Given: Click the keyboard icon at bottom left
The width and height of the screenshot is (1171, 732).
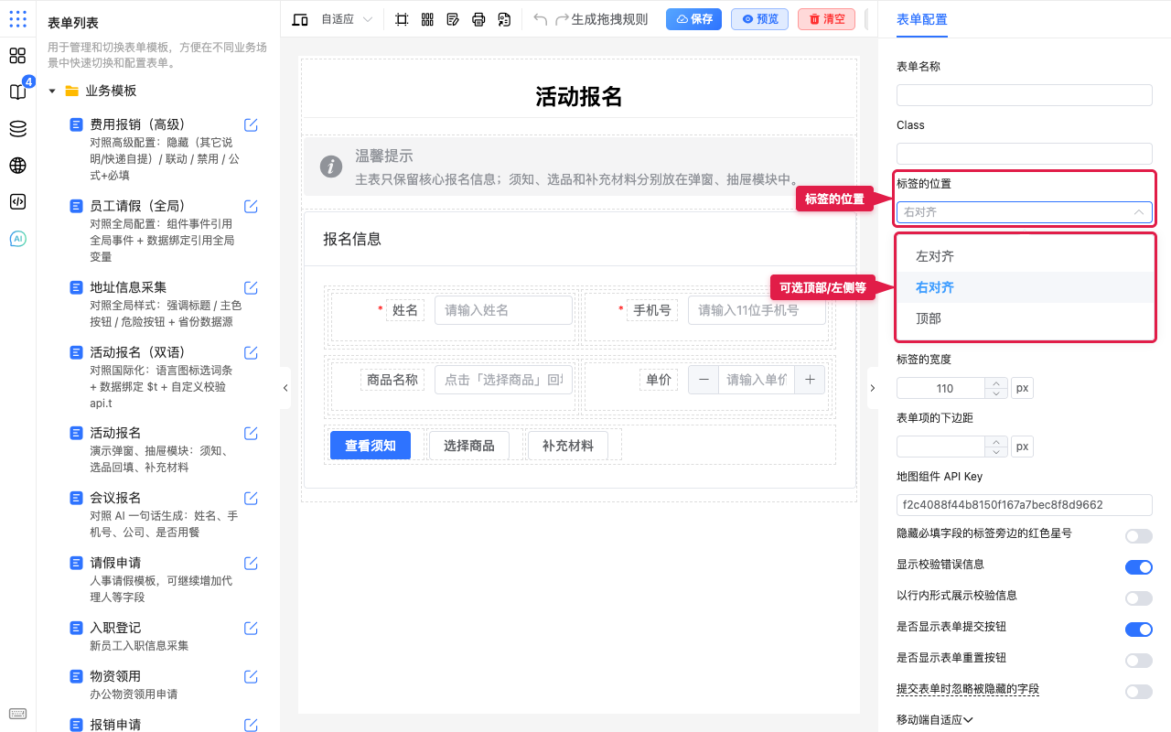Looking at the screenshot, I should [17, 714].
